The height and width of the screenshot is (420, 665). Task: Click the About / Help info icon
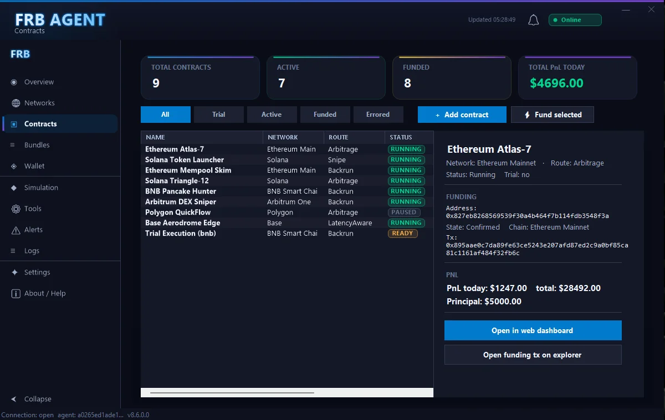16,293
